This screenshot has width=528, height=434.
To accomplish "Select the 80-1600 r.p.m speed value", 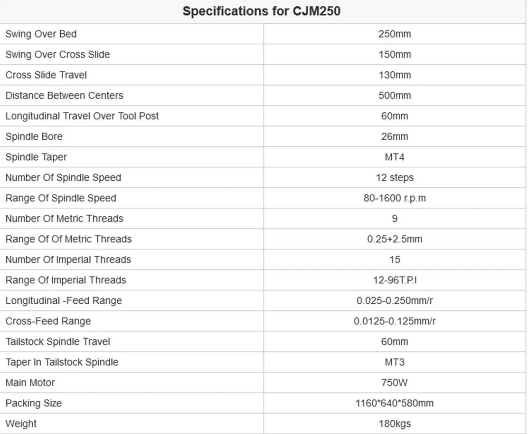I will [395, 198].
